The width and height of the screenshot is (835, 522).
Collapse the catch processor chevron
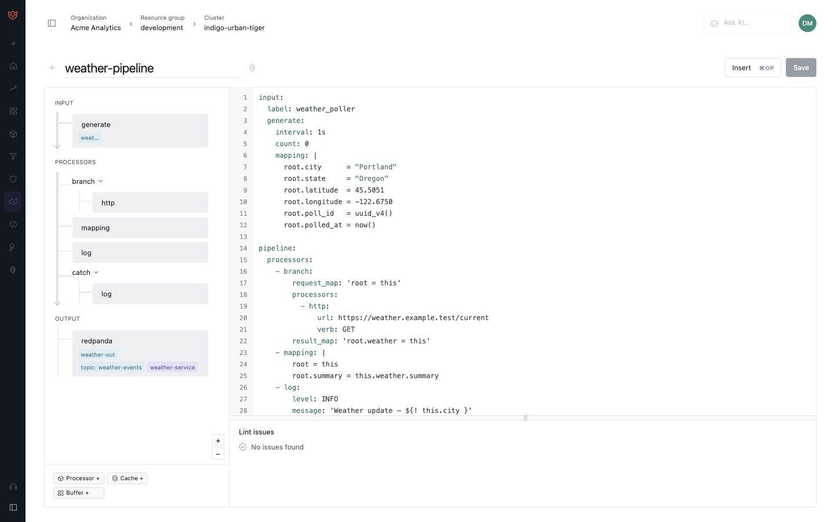click(96, 273)
